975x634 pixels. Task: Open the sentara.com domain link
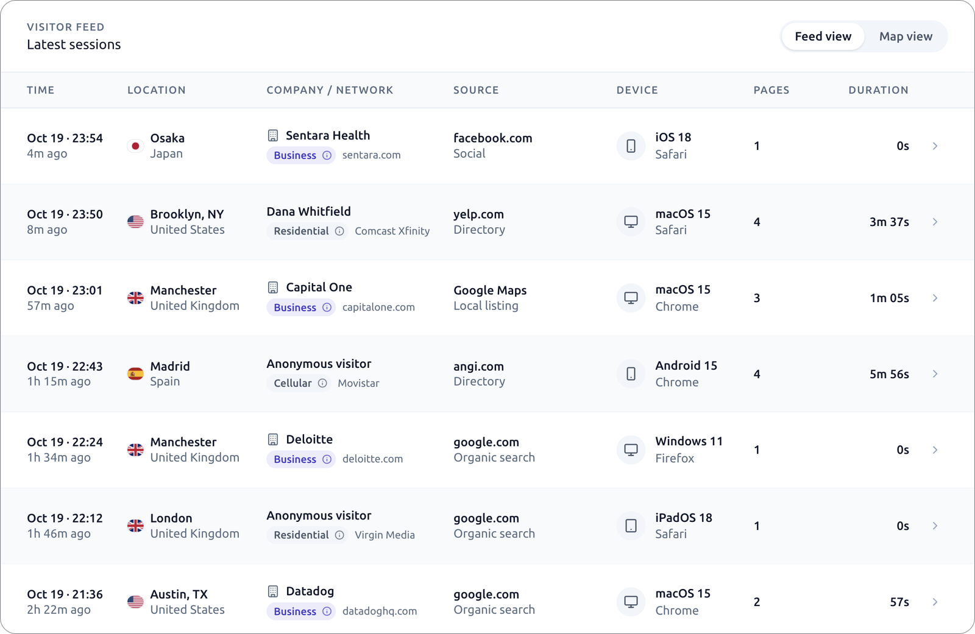click(372, 155)
